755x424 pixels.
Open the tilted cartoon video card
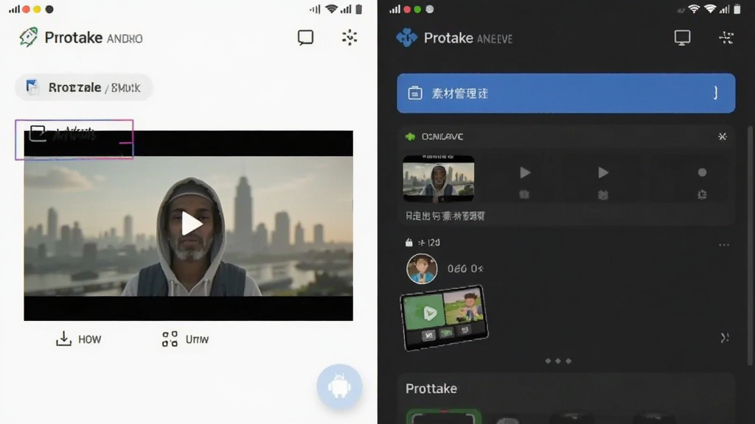(x=444, y=318)
